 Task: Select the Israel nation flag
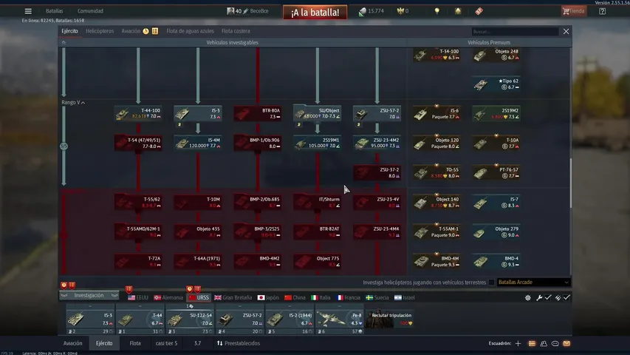point(405,298)
